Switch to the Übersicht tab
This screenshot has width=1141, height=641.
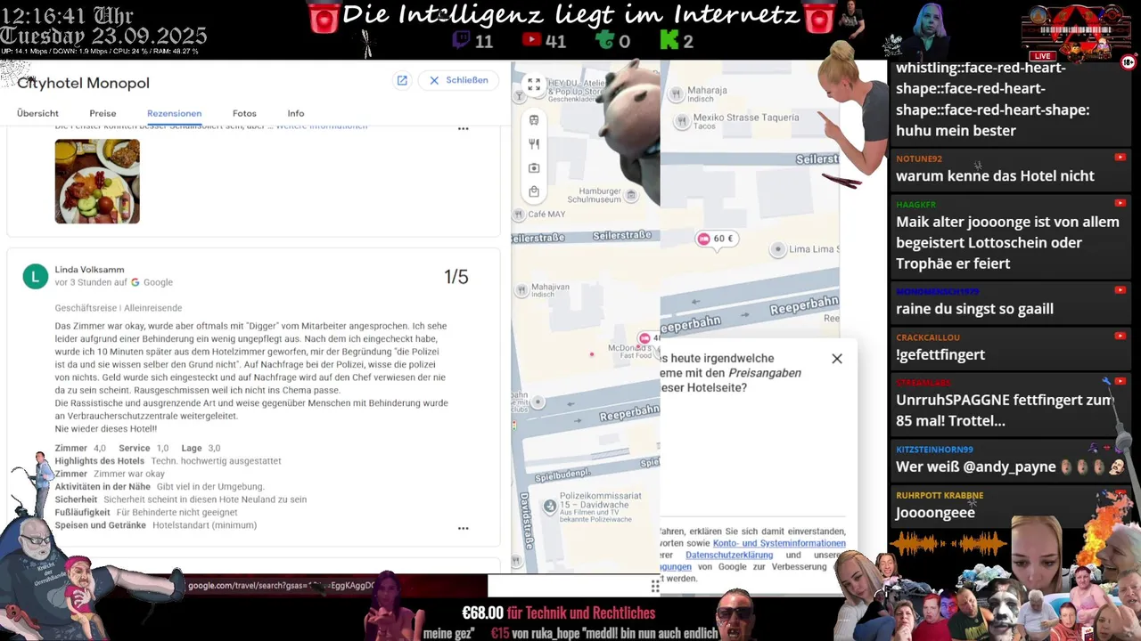coord(37,113)
